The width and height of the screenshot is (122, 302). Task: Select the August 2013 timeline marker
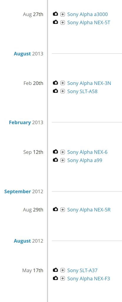(29, 54)
